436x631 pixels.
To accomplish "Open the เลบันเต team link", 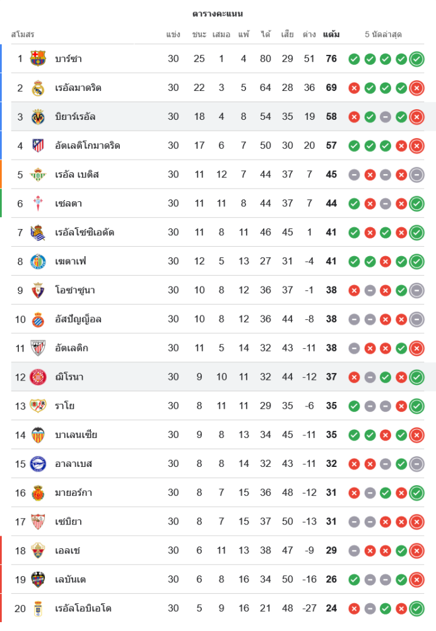I will coord(71,580).
